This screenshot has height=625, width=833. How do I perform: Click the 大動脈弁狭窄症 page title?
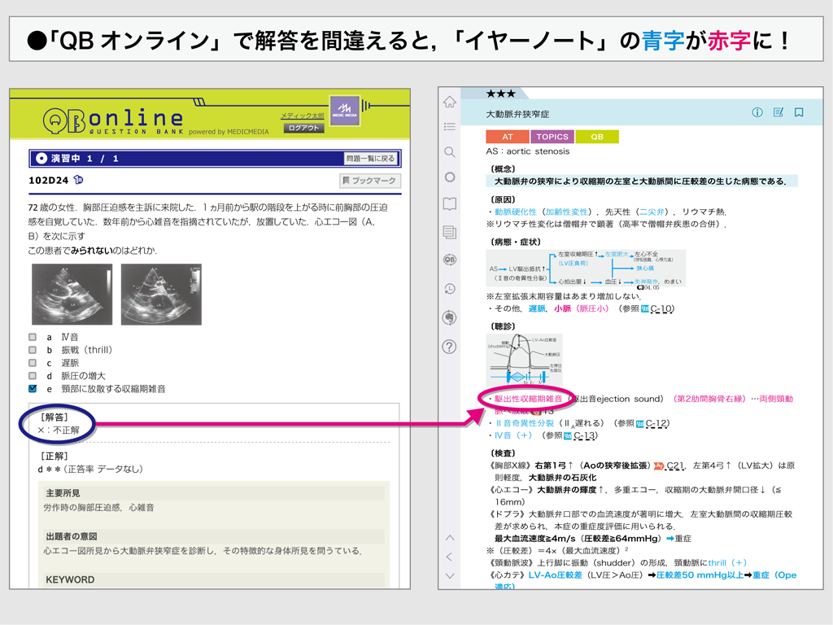point(517,114)
